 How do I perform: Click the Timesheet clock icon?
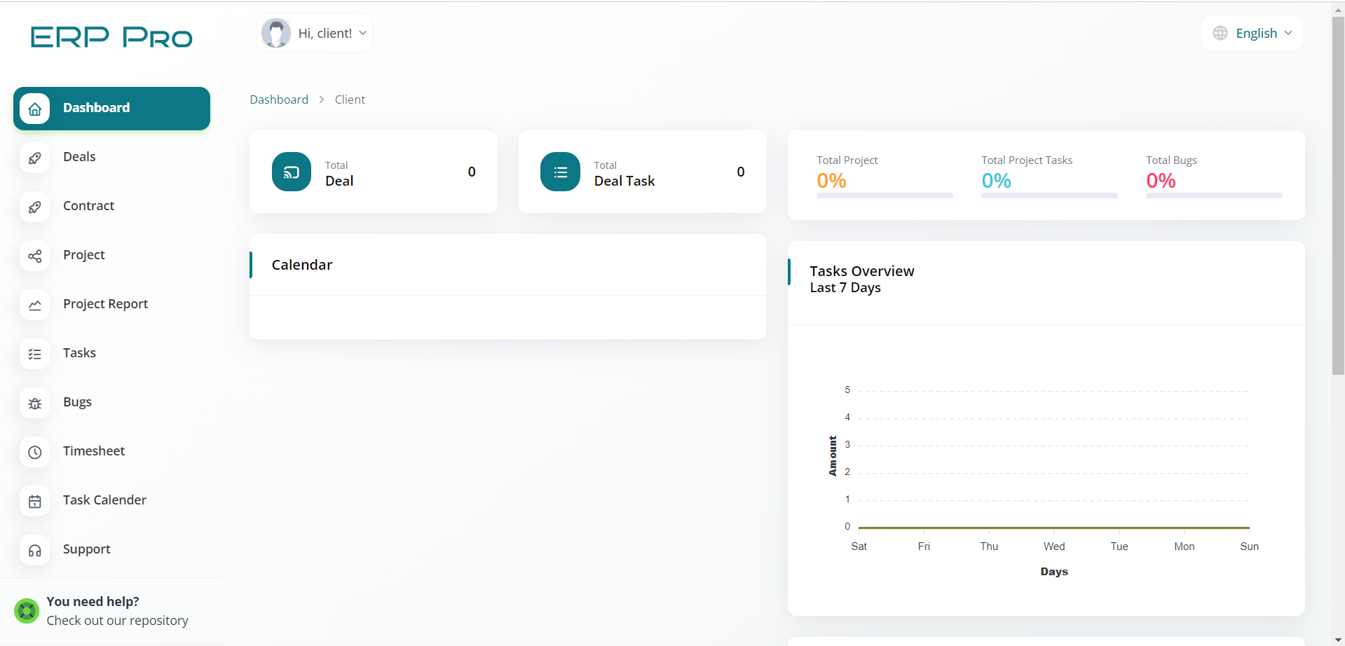[34, 452]
